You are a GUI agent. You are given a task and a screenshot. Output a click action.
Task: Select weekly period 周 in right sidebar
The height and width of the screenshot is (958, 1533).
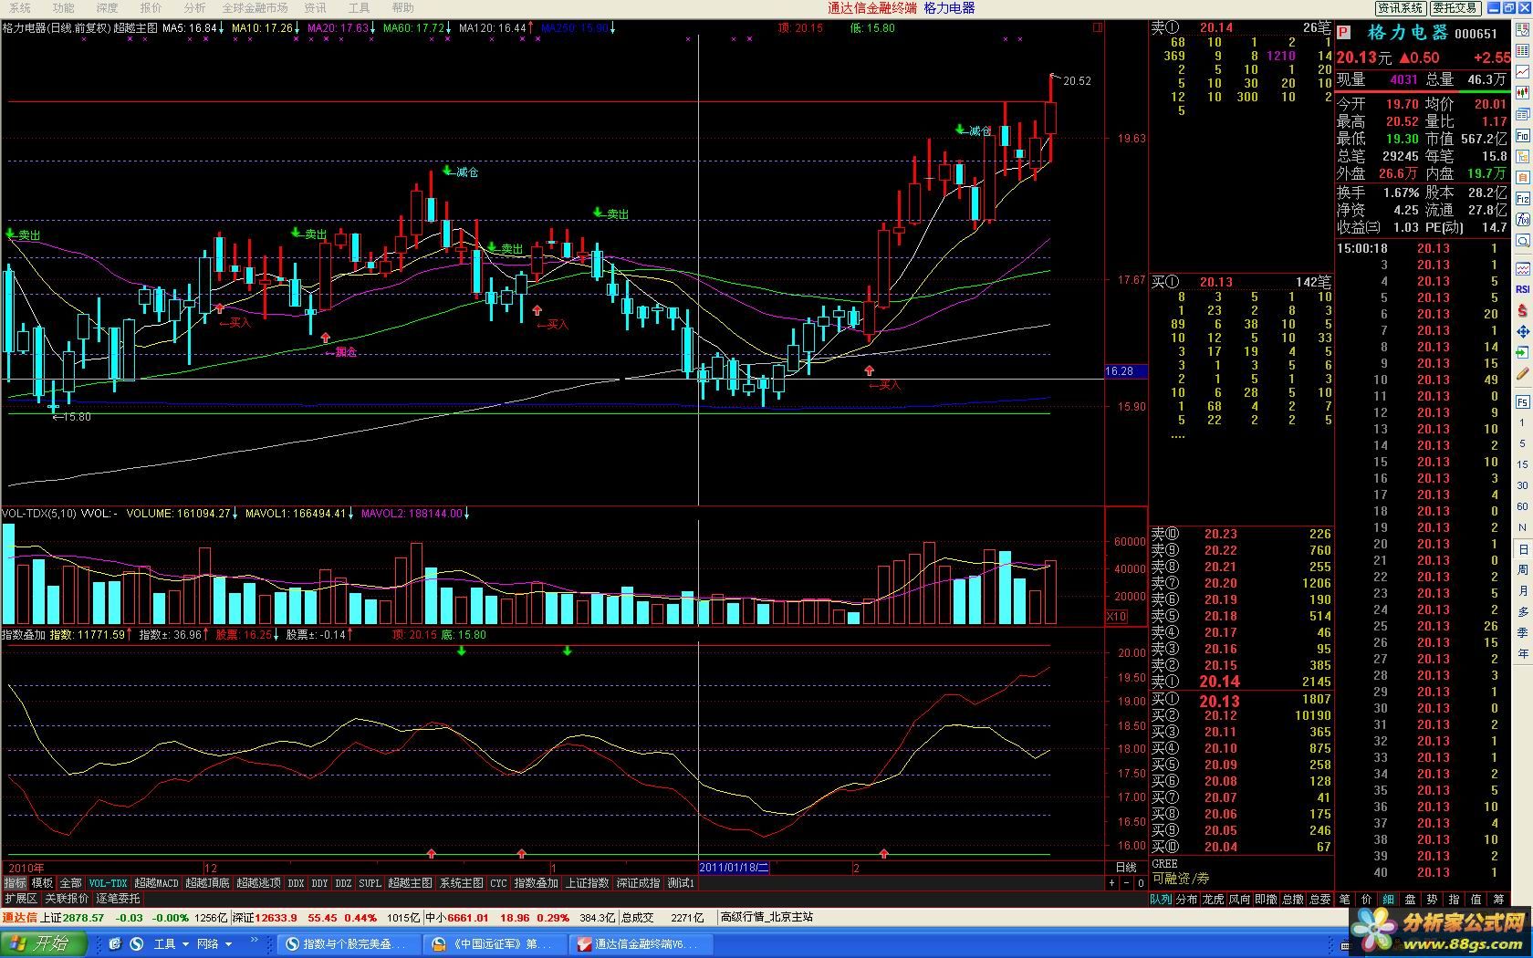click(1522, 569)
